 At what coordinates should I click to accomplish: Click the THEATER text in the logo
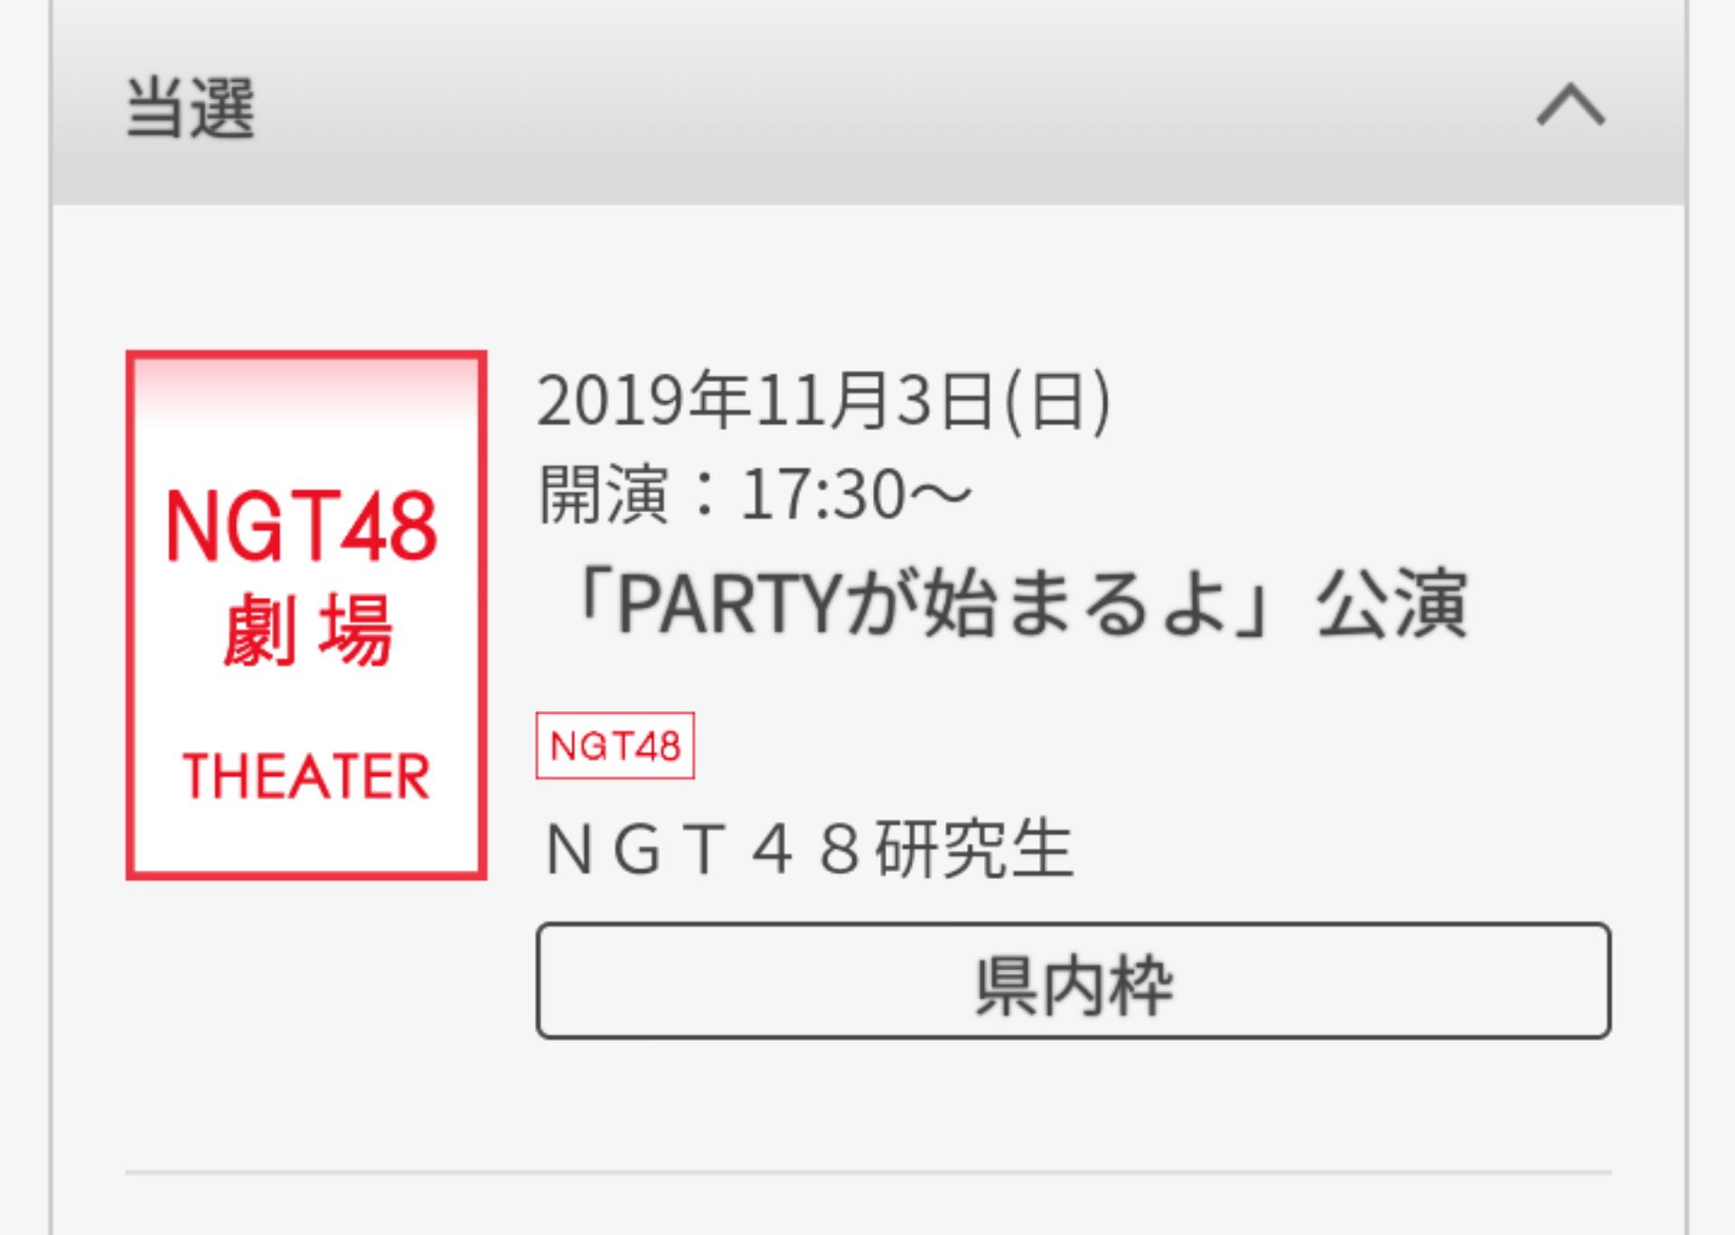coord(306,776)
